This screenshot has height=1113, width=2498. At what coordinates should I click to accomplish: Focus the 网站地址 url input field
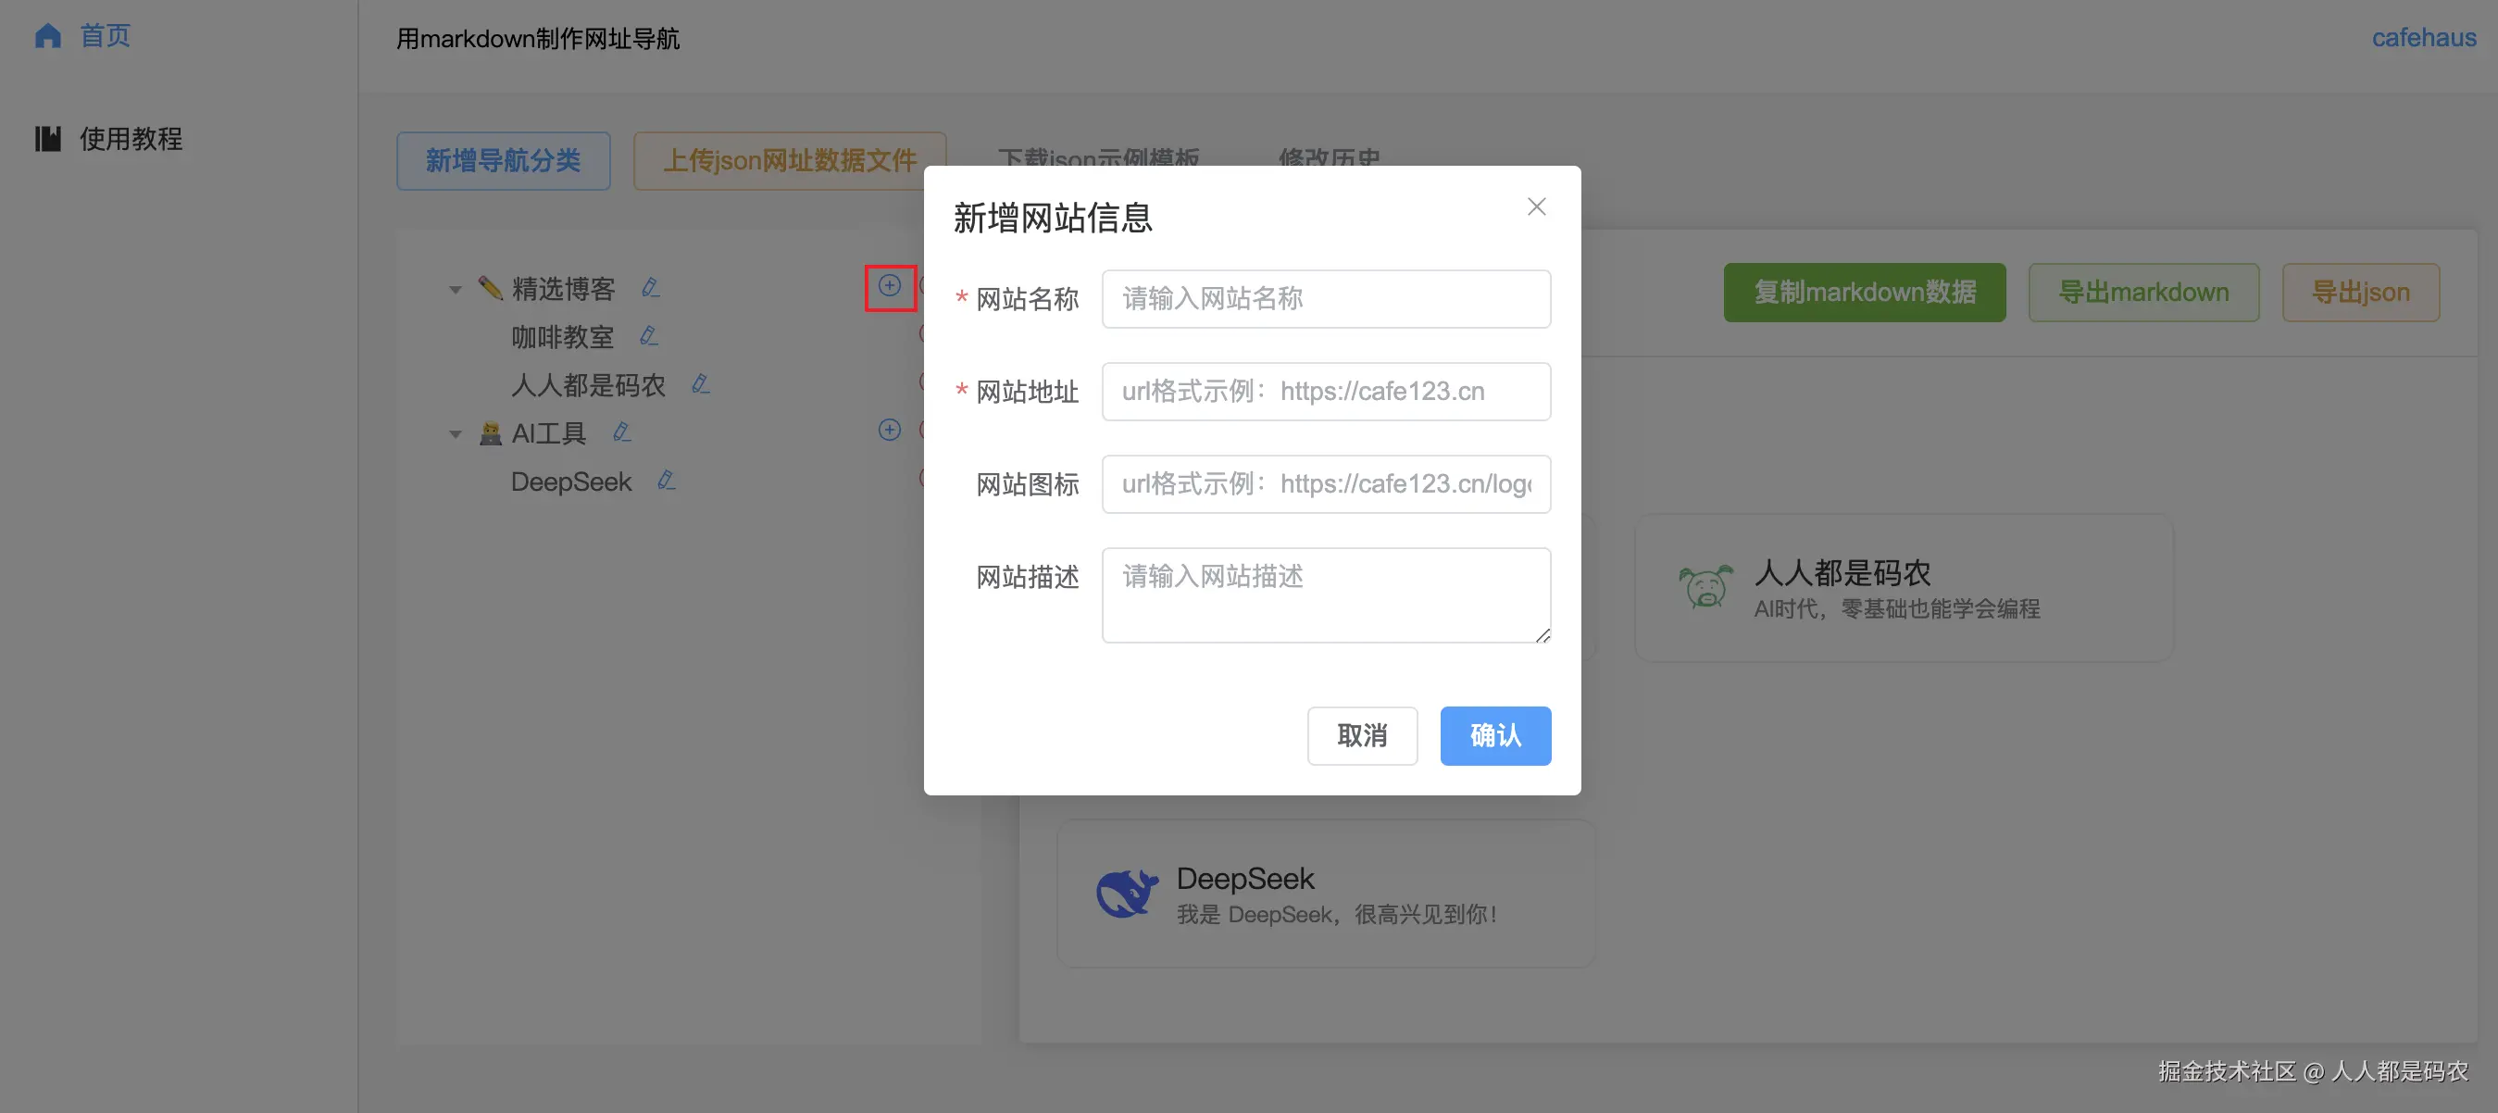coord(1325,392)
